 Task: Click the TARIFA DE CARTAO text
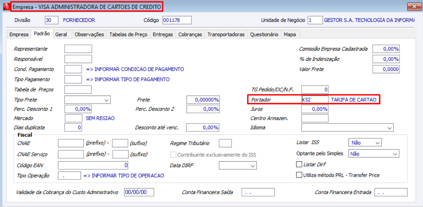(x=354, y=100)
